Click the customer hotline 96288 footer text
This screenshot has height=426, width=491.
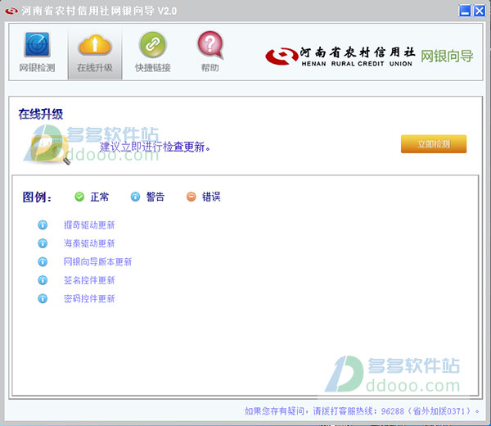(362, 411)
